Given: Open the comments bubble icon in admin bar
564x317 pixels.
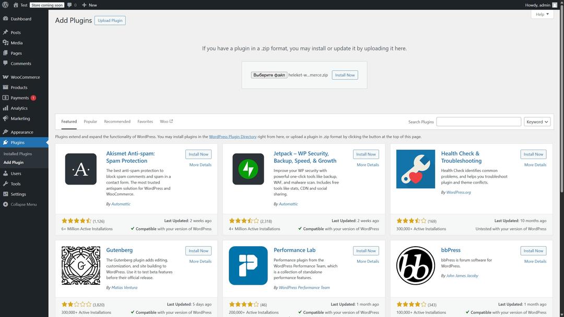Looking at the screenshot, I should (69, 5).
